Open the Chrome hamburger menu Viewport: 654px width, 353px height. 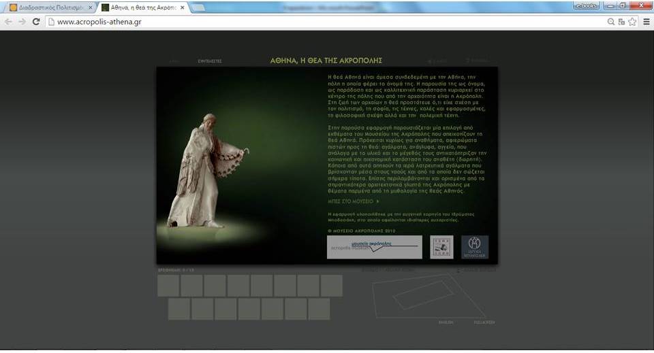click(x=646, y=22)
